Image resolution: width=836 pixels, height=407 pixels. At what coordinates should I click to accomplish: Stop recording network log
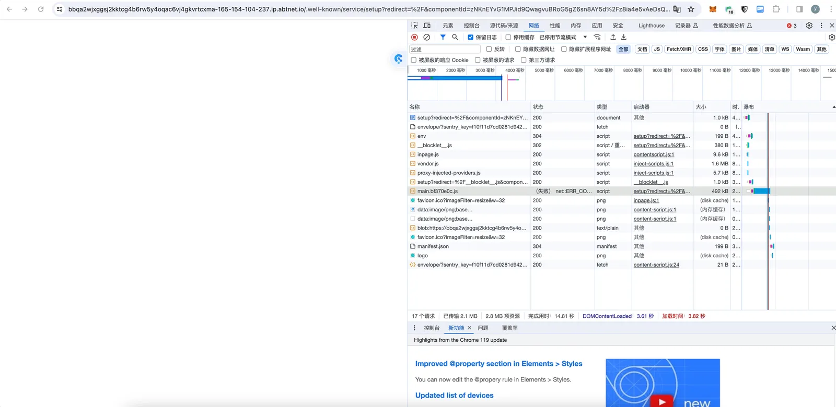click(414, 37)
